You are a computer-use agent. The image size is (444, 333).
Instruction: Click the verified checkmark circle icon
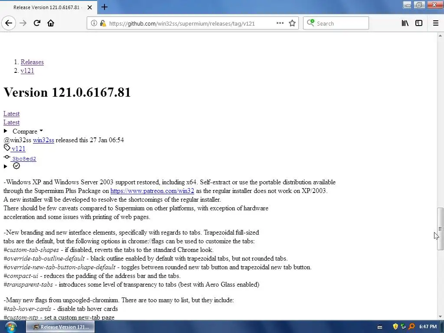pyautogui.click(x=16, y=166)
